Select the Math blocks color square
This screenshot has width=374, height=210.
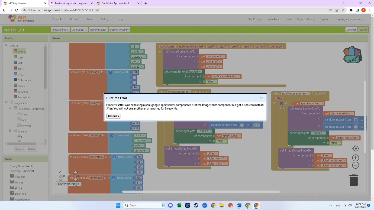click(15, 63)
